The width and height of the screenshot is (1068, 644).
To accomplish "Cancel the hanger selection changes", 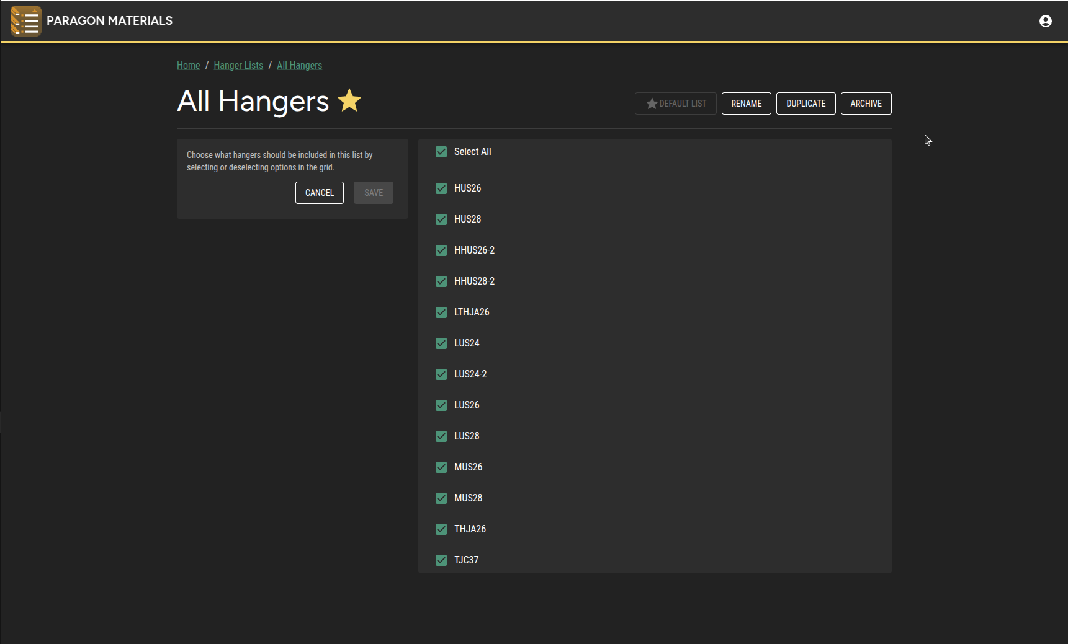I will [319, 193].
